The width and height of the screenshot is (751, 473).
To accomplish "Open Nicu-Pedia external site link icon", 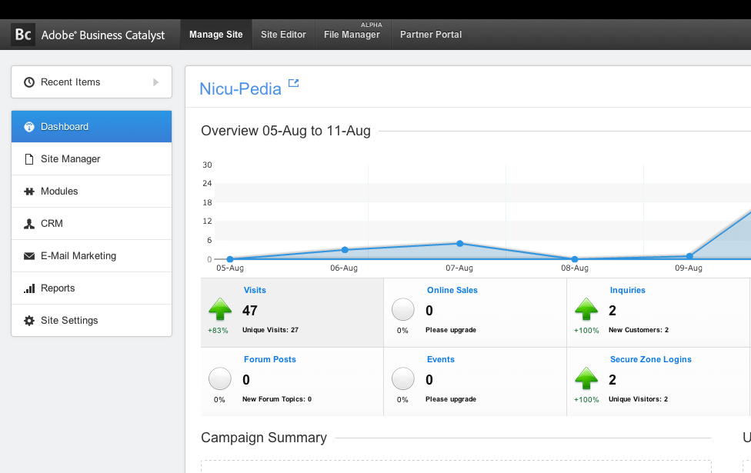I will click(294, 83).
